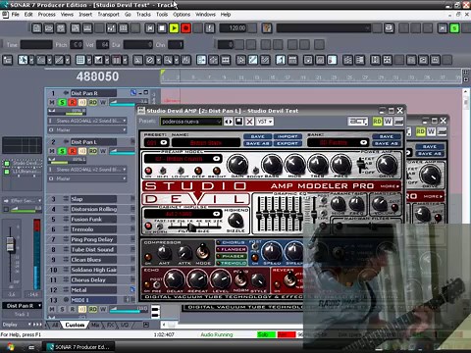Open Dist Pan L output dropdown Master
Viewport: 471px width, 353px height.
pos(87,178)
